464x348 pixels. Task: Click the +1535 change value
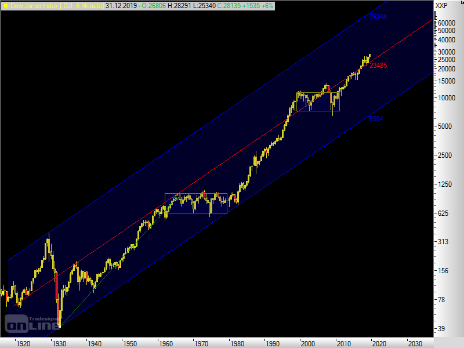(251, 6)
